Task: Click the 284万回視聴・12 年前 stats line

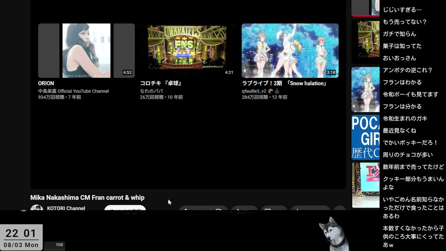Action: point(265,97)
